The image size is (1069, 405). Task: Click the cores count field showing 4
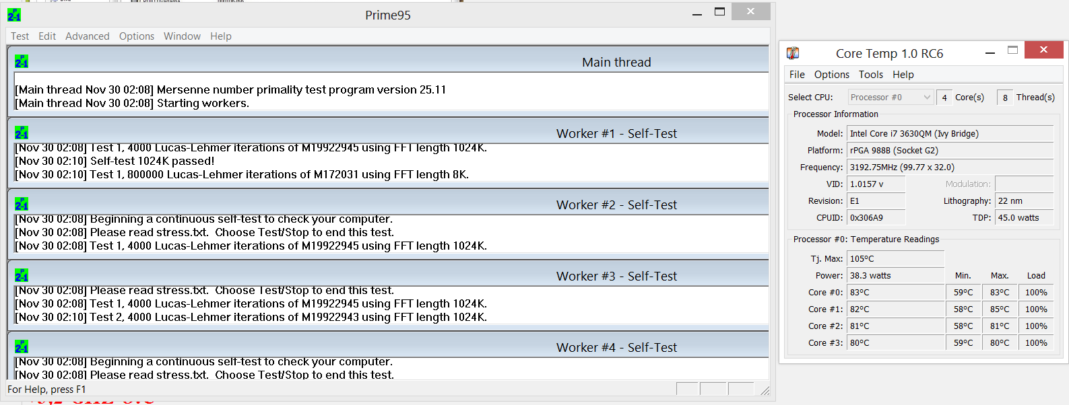point(944,98)
